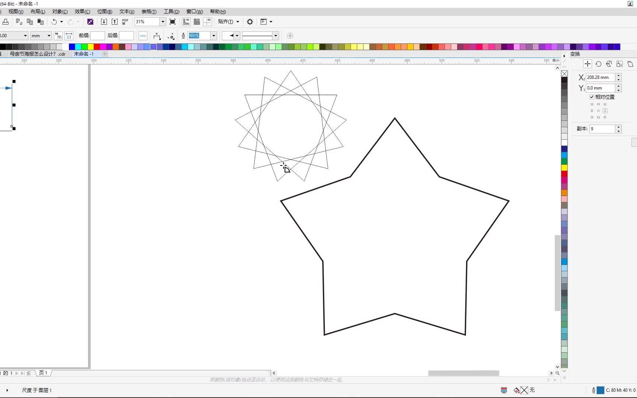Viewport: 637px width, 398px height.
Task: Click the Export icon (upward arrow)
Action: [x=115, y=22]
